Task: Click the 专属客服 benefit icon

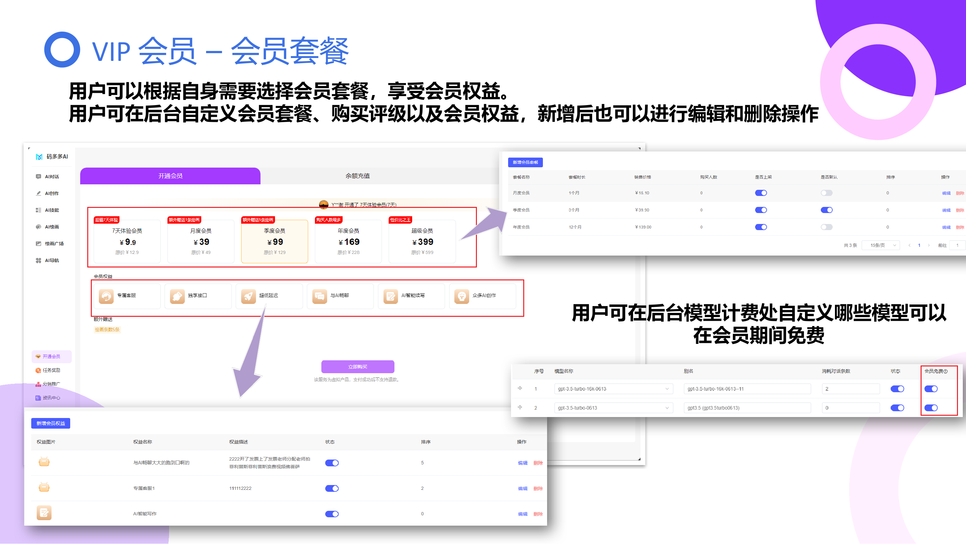Action: (106, 296)
